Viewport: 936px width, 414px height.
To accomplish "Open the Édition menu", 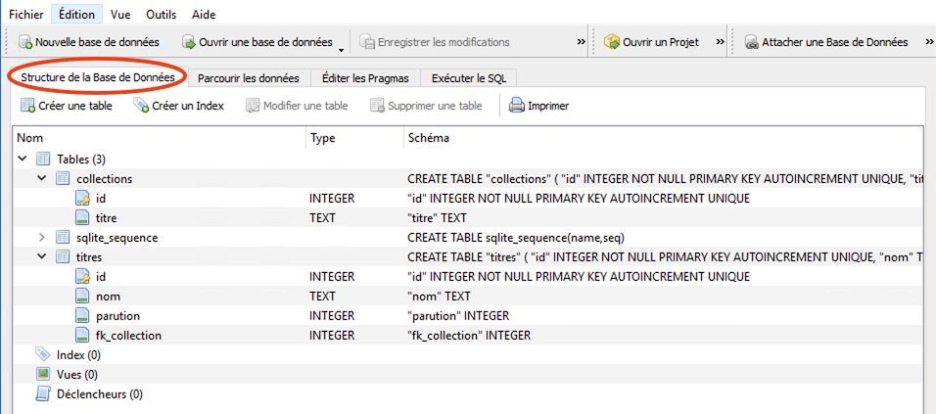I will [76, 15].
